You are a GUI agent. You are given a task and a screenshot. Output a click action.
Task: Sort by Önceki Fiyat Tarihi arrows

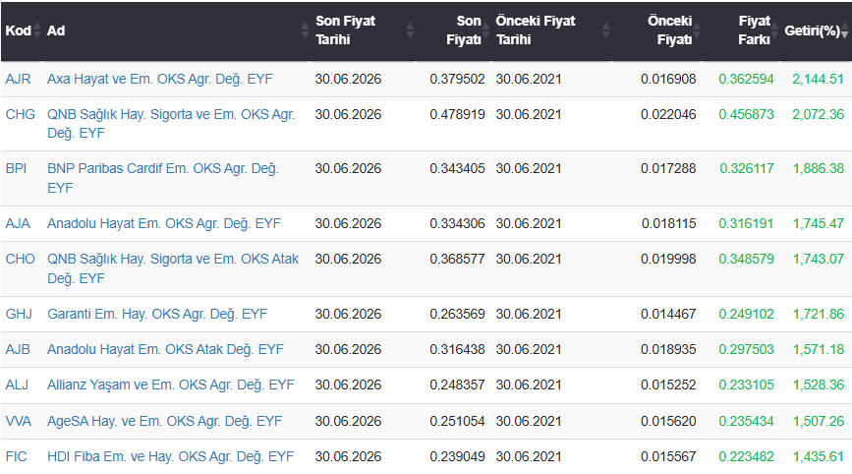pyautogui.click(x=606, y=30)
